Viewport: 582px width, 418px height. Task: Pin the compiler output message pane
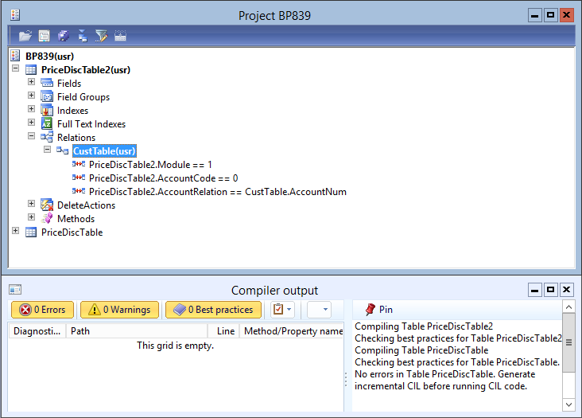[378, 310]
